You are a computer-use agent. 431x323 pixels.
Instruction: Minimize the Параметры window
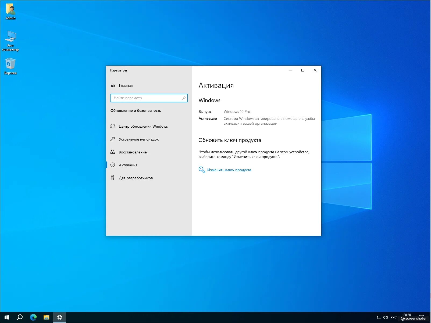(290, 70)
